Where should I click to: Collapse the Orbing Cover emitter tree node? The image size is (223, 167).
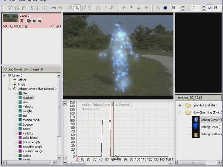[x=10, y=89]
